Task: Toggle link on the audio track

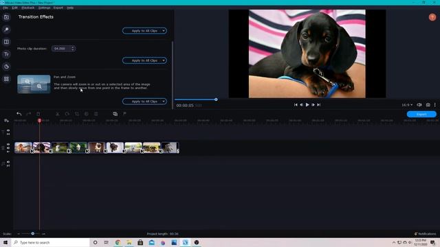Action: click(x=8, y=165)
